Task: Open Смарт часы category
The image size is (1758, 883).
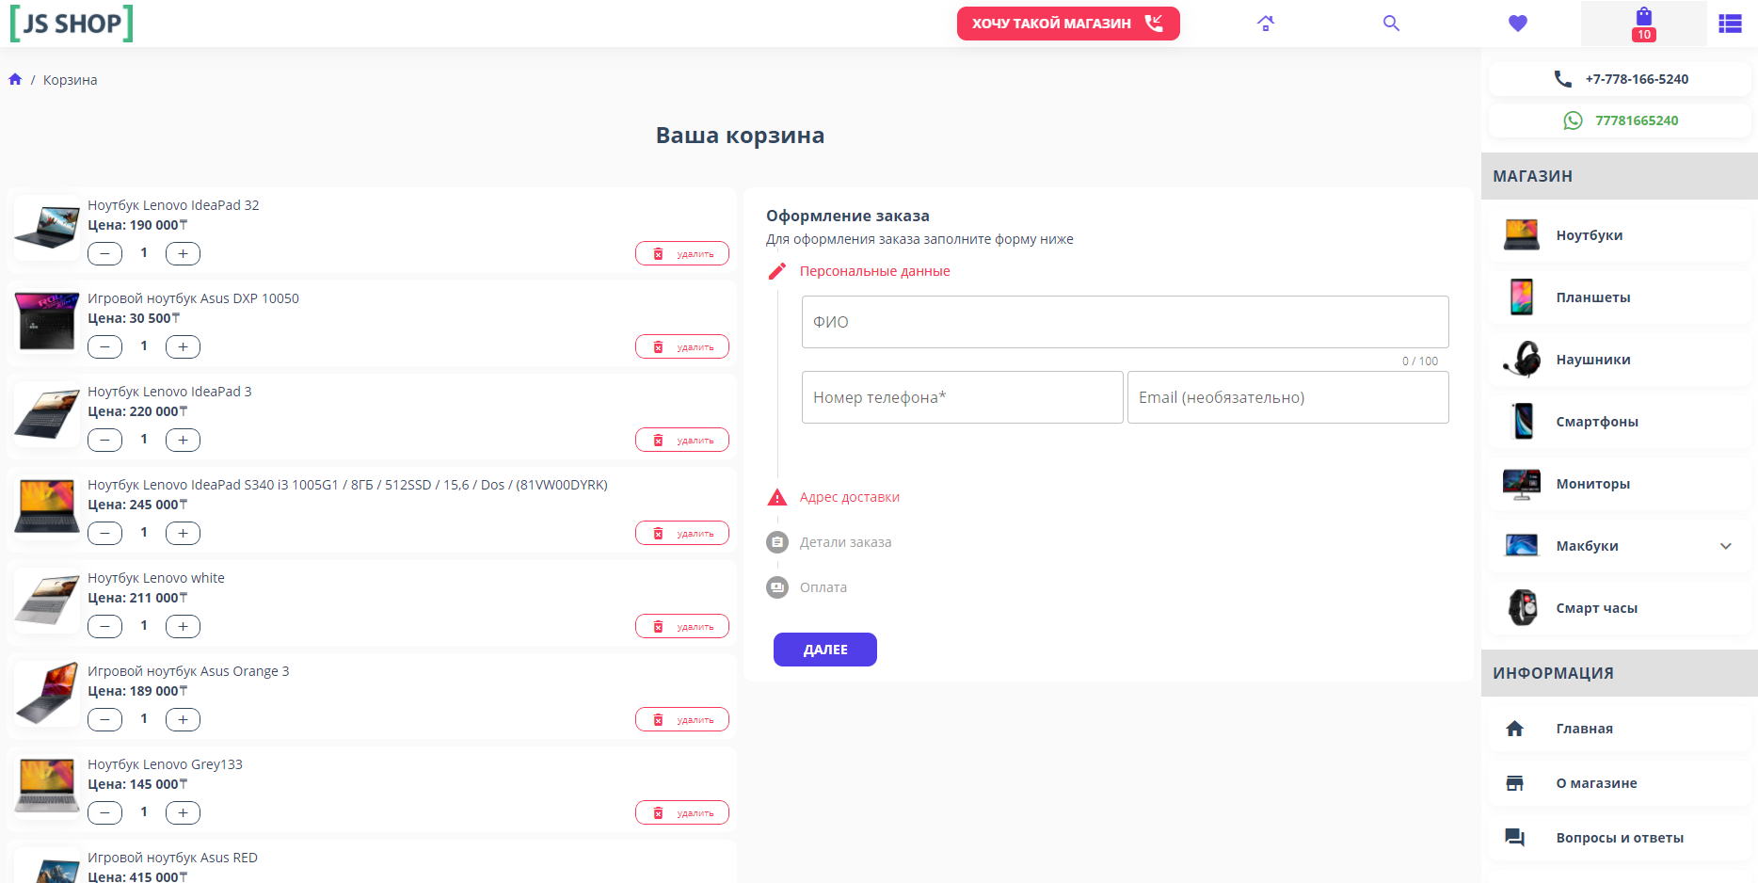Action: pyautogui.click(x=1620, y=608)
